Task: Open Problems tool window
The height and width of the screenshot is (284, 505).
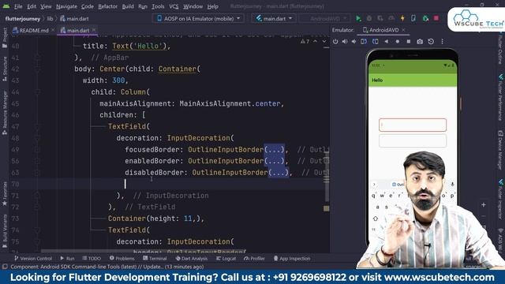Action: pos(122,259)
